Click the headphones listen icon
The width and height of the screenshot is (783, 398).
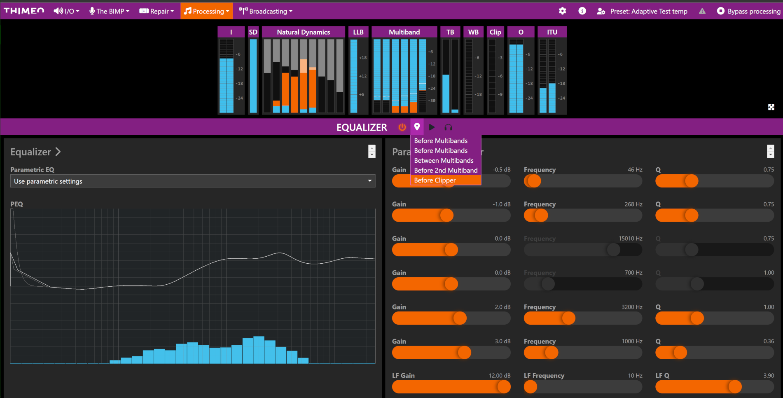tap(448, 127)
